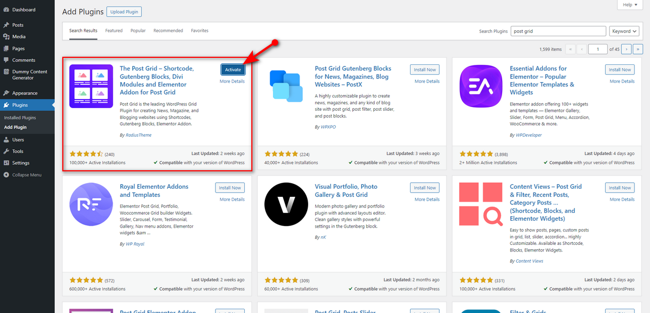The image size is (650, 313).
Task: Click the Search Plugins text field
Action: click(558, 31)
